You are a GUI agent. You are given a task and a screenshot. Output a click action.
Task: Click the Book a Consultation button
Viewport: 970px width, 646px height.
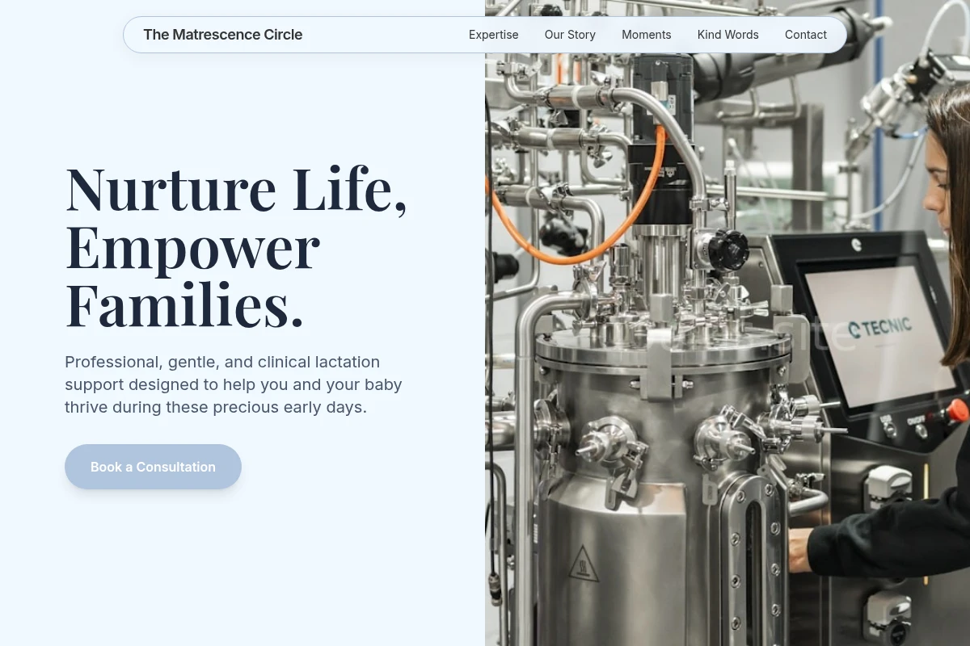point(153,467)
